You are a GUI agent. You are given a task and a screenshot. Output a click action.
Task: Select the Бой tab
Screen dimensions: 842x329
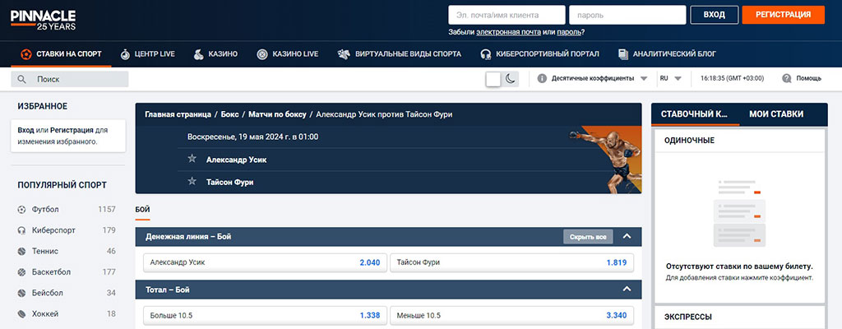[142, 210]
